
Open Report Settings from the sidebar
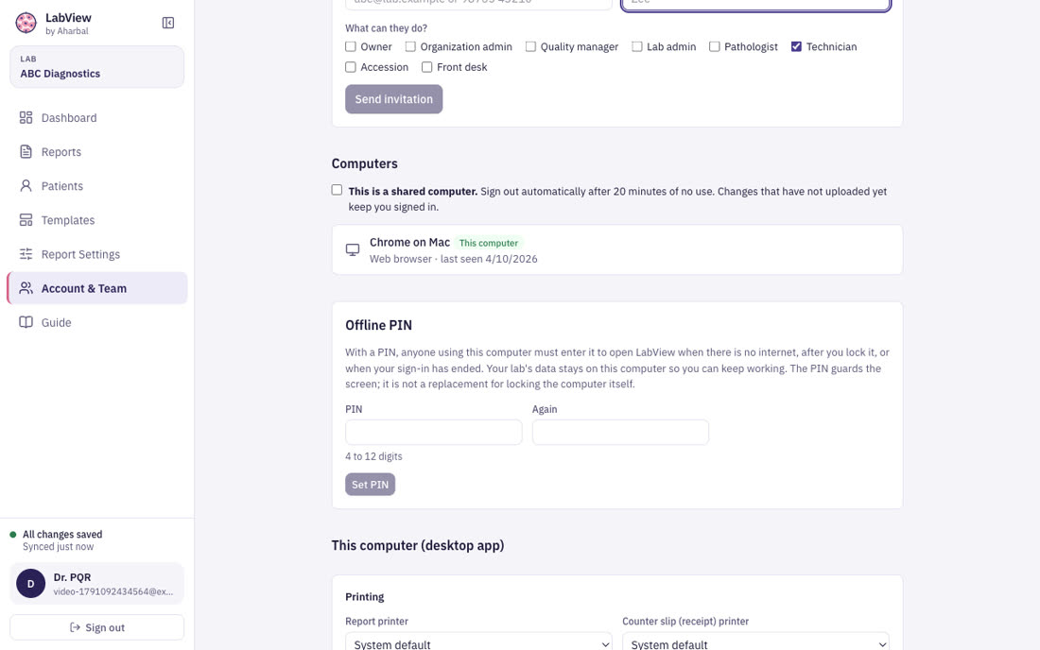click(x=96, y=254)
